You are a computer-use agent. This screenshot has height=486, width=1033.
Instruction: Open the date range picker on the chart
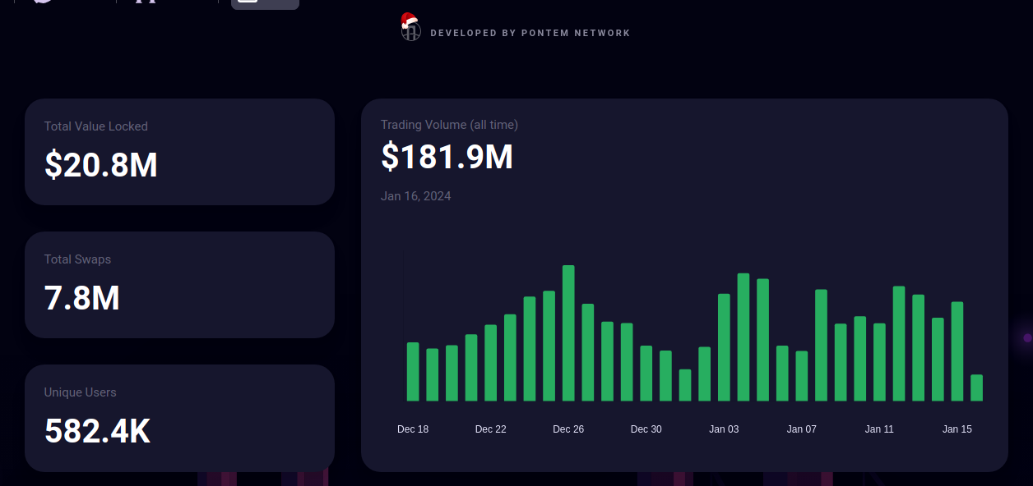coord(416,195)
